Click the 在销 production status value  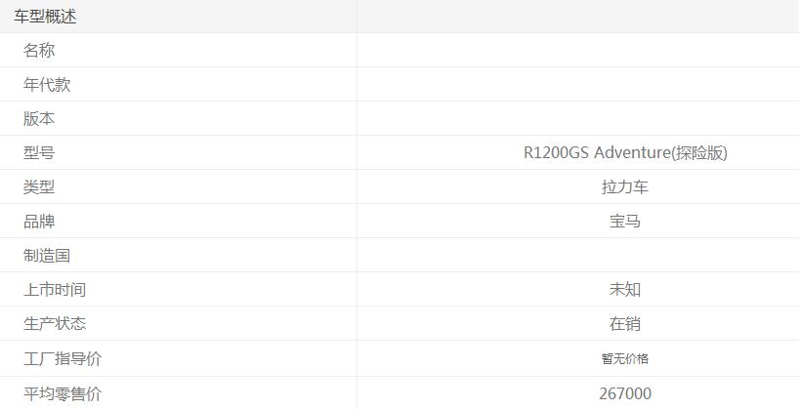tap(625, 324)
